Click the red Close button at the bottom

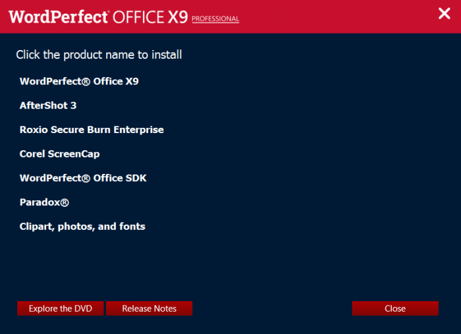395,308
